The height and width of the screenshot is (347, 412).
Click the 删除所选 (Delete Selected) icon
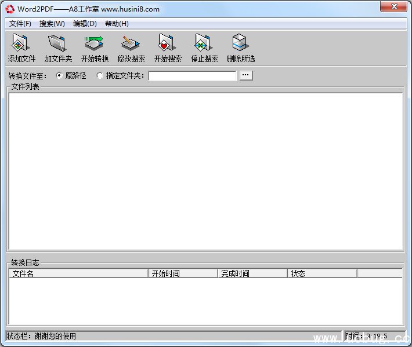241,43
